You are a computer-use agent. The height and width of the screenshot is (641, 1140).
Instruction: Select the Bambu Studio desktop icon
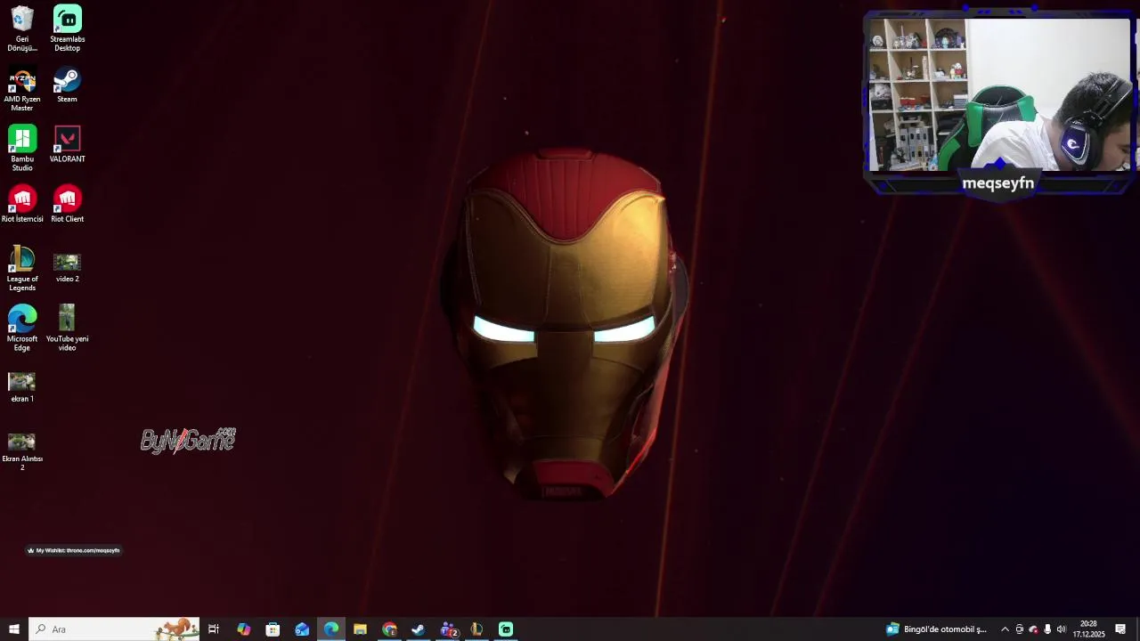point(22,149)
